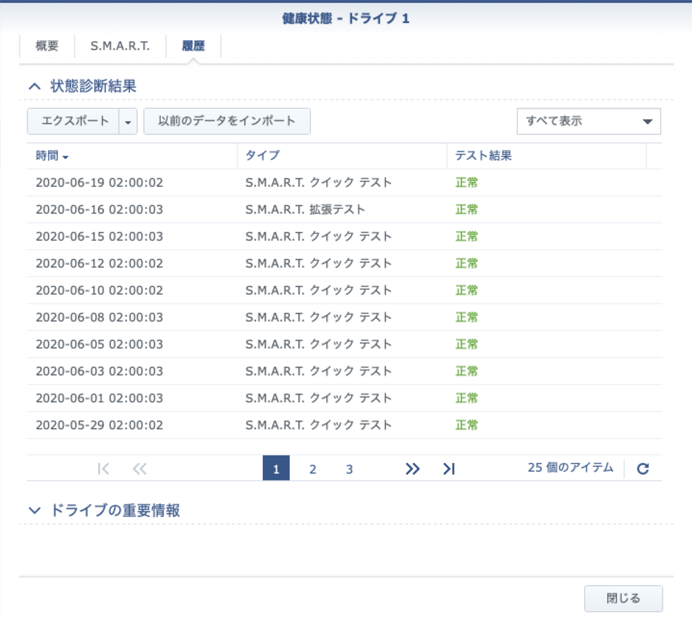Go to page 3 of results

click(349, 469)
